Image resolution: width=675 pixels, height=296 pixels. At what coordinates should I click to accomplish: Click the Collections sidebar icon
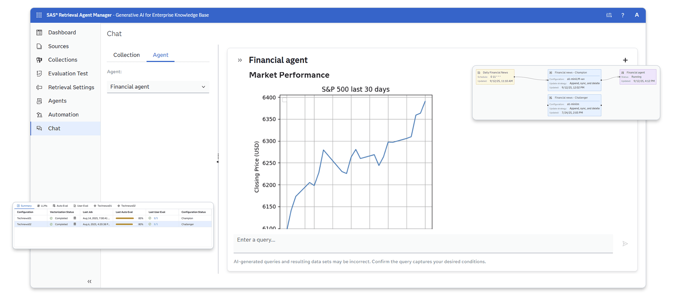coord(39,60)
